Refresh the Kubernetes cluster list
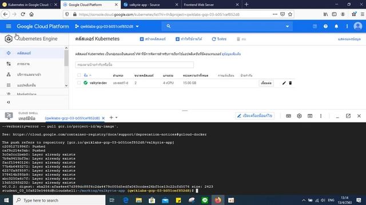This screenshot has height=205, width=366. click(219, 39)
